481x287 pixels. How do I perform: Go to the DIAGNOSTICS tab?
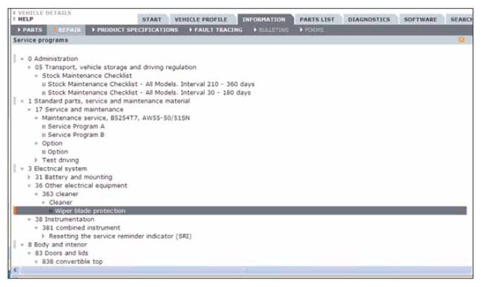click(x=369, y=20)
